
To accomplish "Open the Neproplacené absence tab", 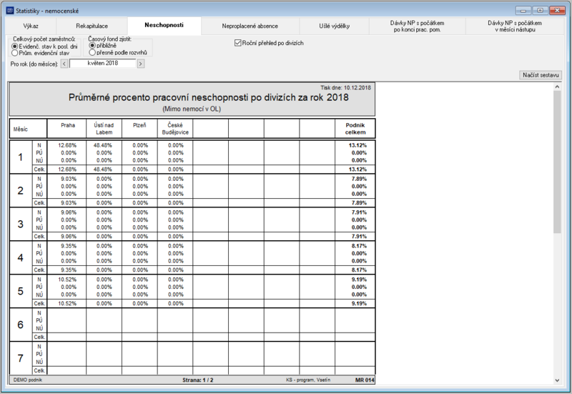I will pyautogui.click(x=250, y=26).
